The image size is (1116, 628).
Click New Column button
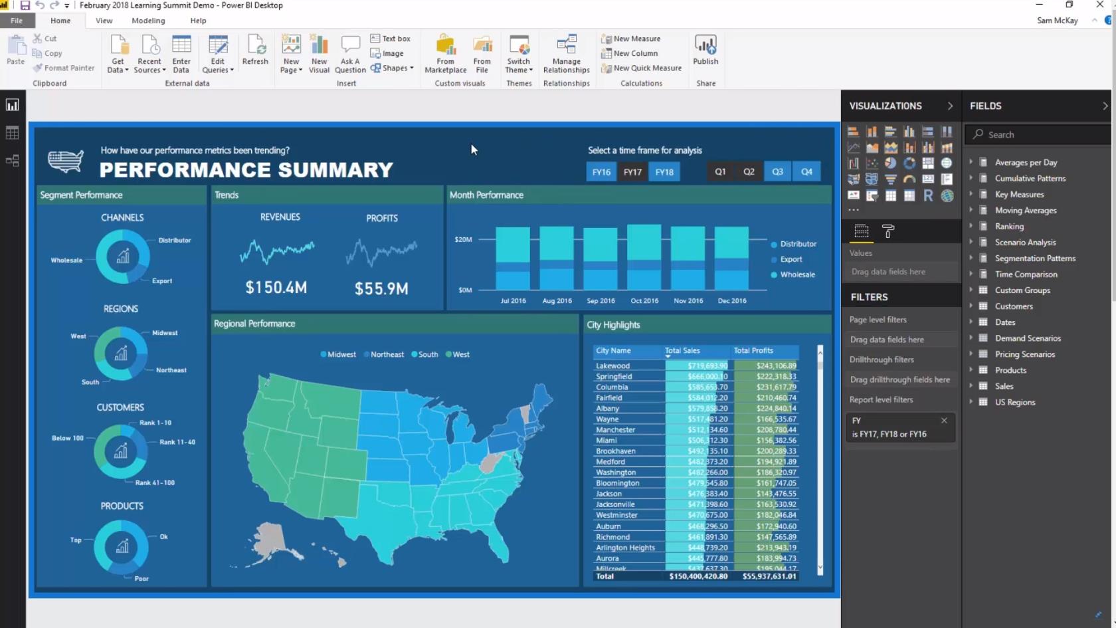629,53
